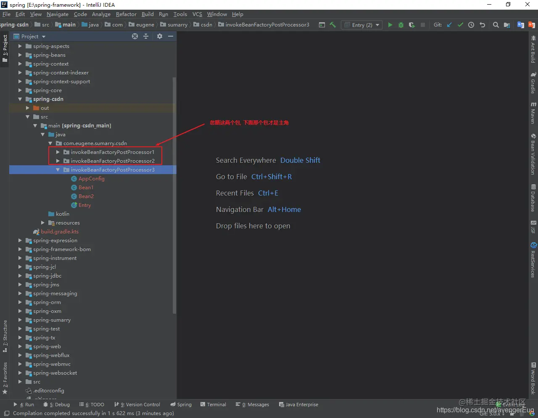Open the Build menu
This screenshot has width=538, height=418.
coord(148,14)
